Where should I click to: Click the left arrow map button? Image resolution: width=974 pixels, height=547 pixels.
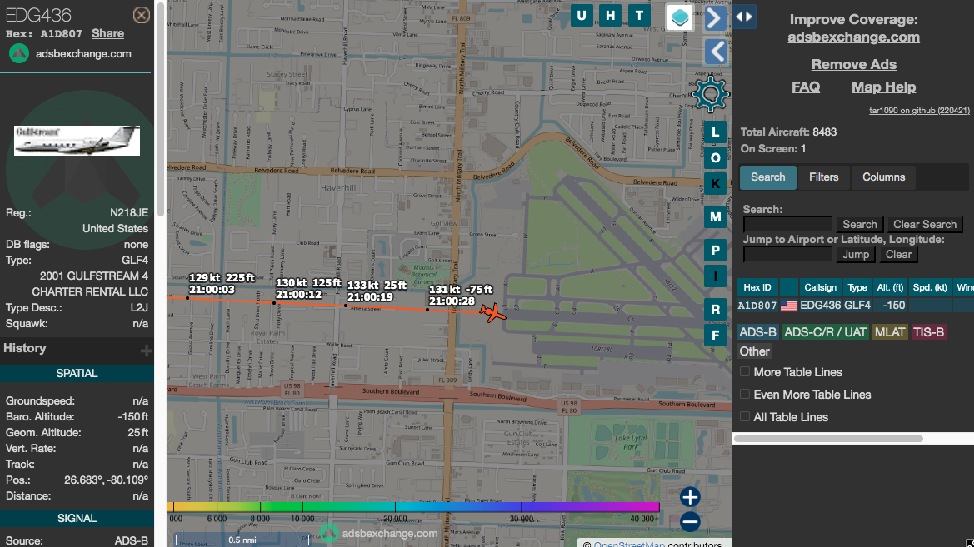click(715, 52)
